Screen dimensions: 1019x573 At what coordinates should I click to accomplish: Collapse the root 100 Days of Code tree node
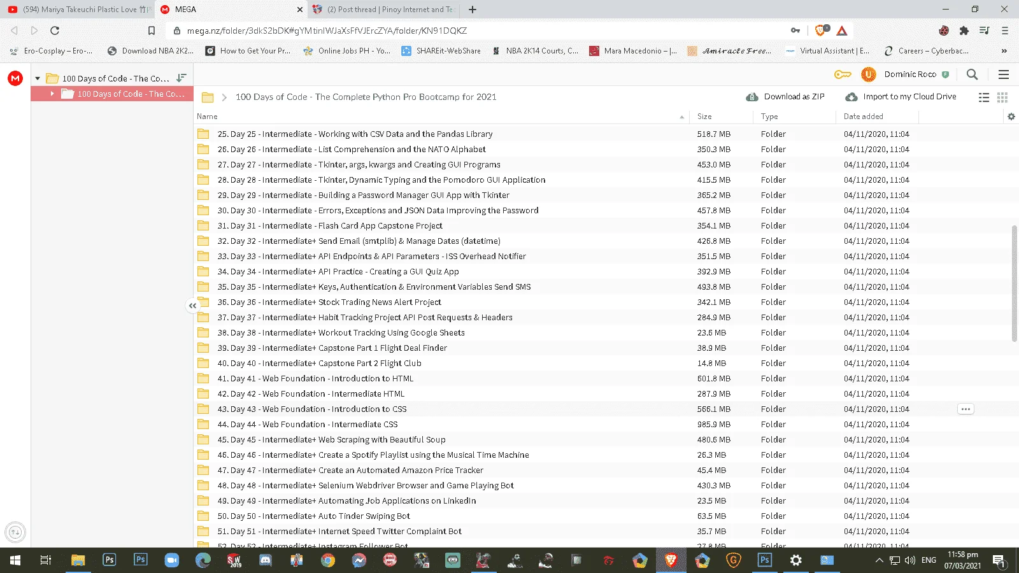38,78
